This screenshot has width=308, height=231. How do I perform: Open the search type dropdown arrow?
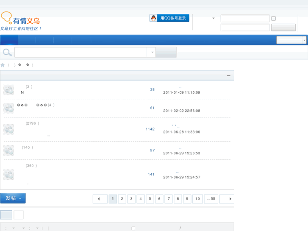(x=152, y=52)
